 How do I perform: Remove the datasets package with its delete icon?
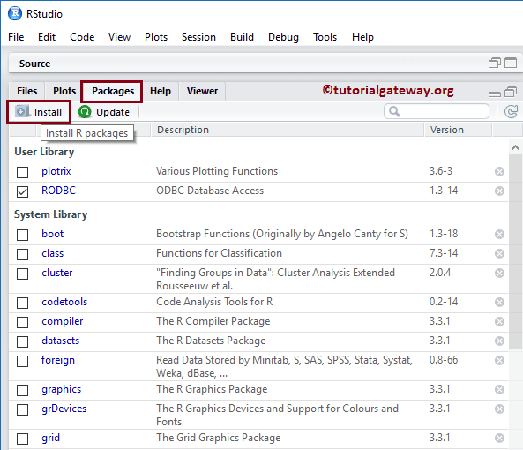[x=499, y=341]
